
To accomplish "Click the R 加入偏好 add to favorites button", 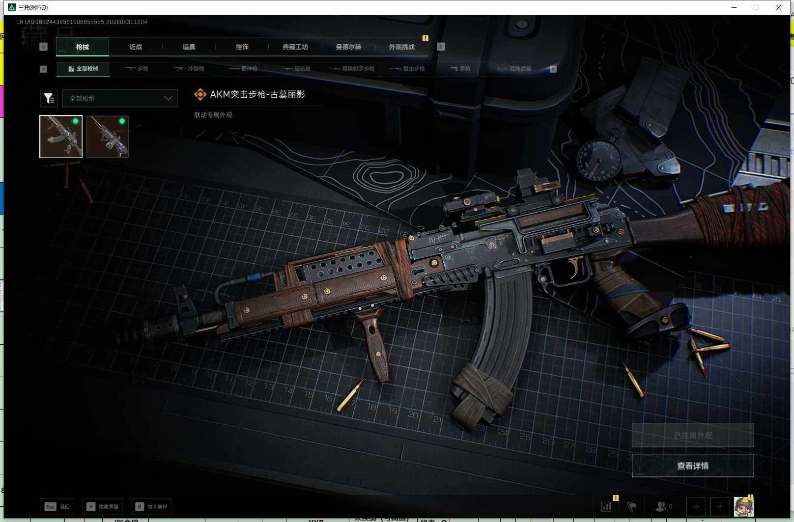I will pos(151,506).
